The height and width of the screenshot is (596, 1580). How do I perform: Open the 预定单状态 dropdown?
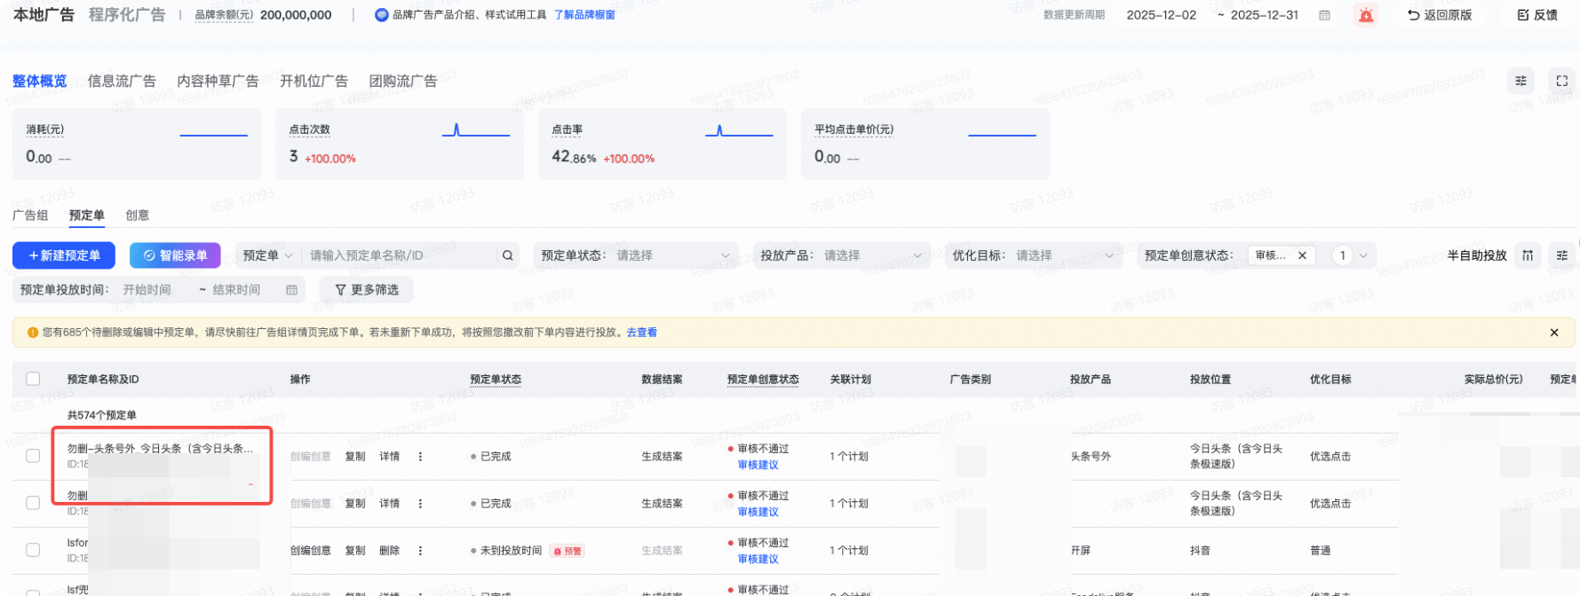coord(635,255)
